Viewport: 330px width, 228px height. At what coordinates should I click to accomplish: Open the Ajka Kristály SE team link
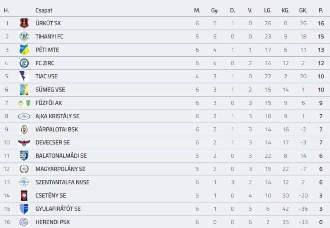point(57,116)
